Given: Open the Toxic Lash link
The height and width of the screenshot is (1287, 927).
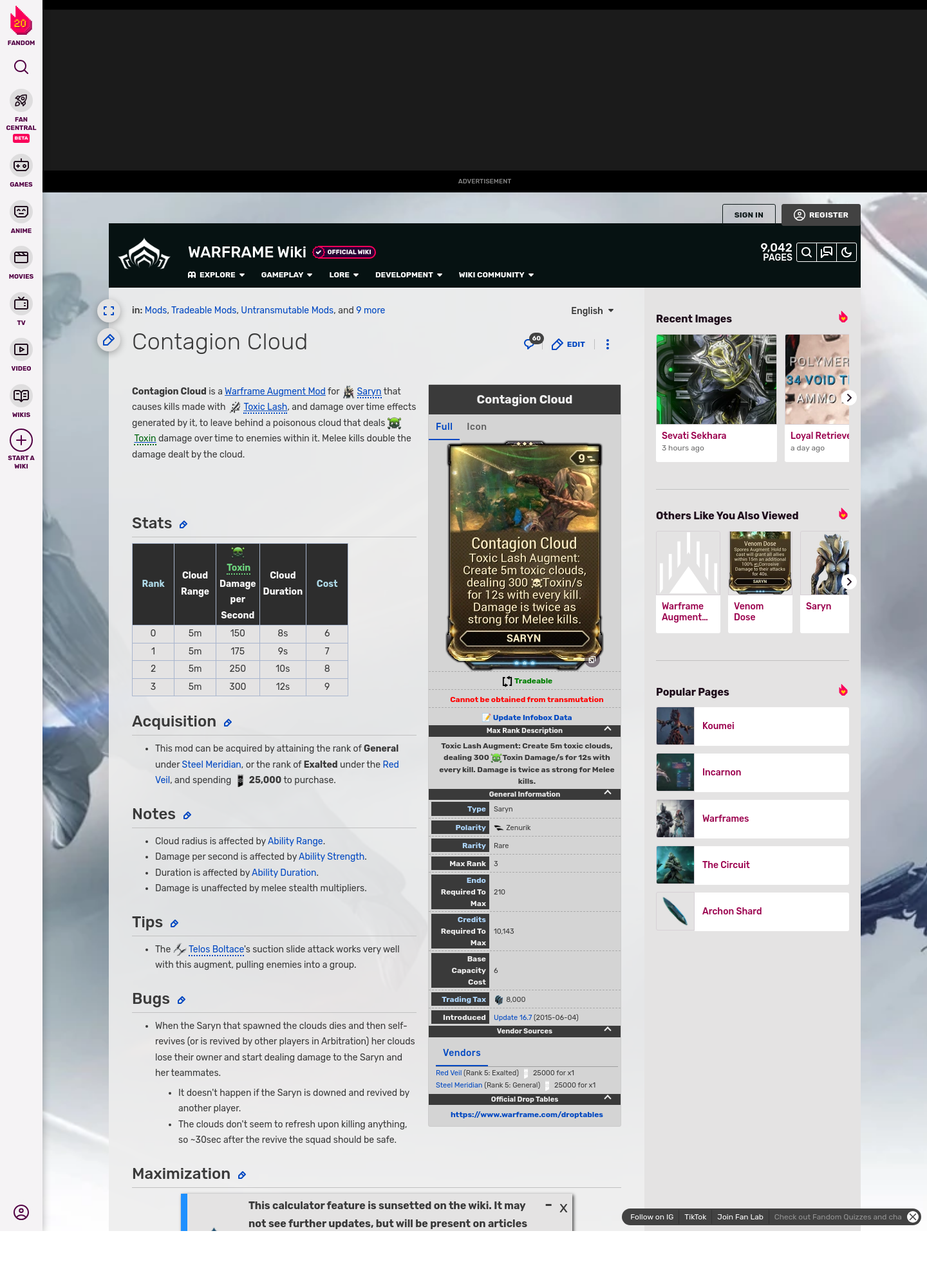Looking at the screenshot, I should click(265, 407).
